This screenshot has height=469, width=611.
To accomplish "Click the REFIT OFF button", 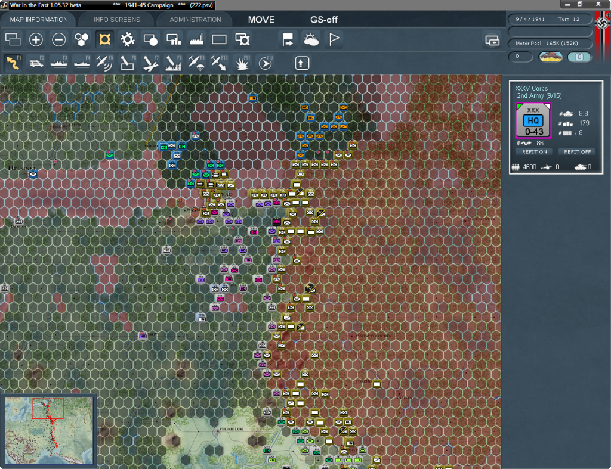I will tap(578, 152).
